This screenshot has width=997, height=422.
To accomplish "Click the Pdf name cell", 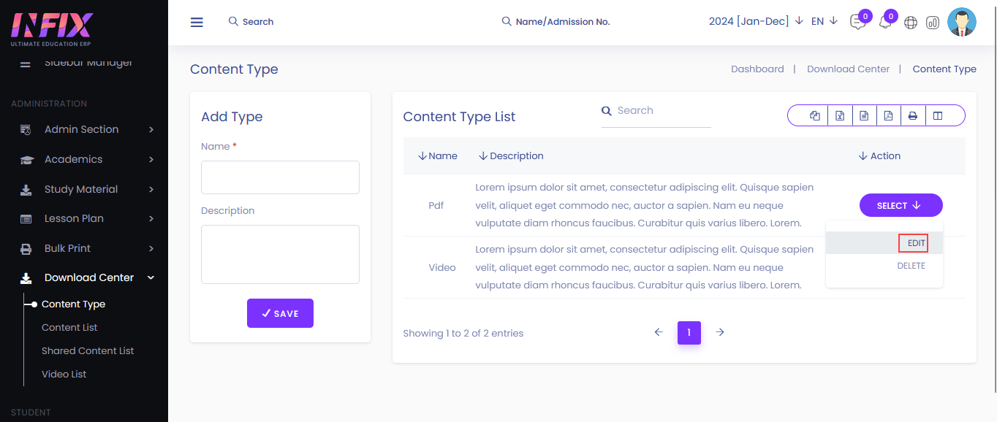I will [436, 206].
